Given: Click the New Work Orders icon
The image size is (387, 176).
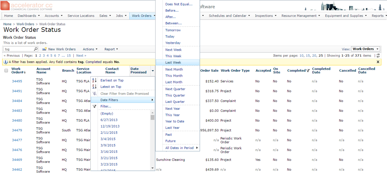Looking at the screenshot, I should tap(44, 49).
